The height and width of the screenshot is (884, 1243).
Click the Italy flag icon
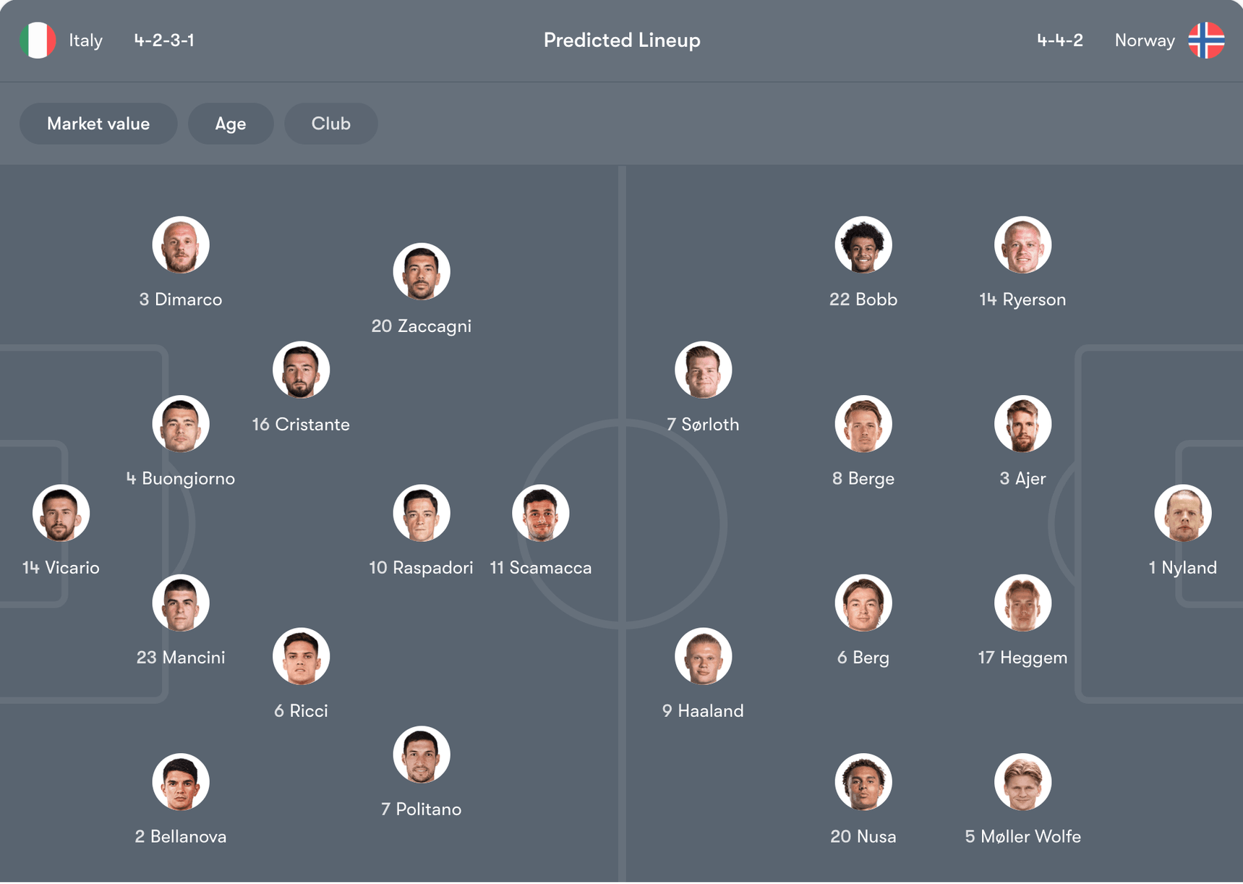point(38,41)
